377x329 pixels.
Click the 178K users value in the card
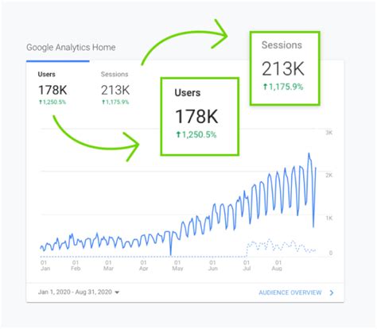click(52, 90)
